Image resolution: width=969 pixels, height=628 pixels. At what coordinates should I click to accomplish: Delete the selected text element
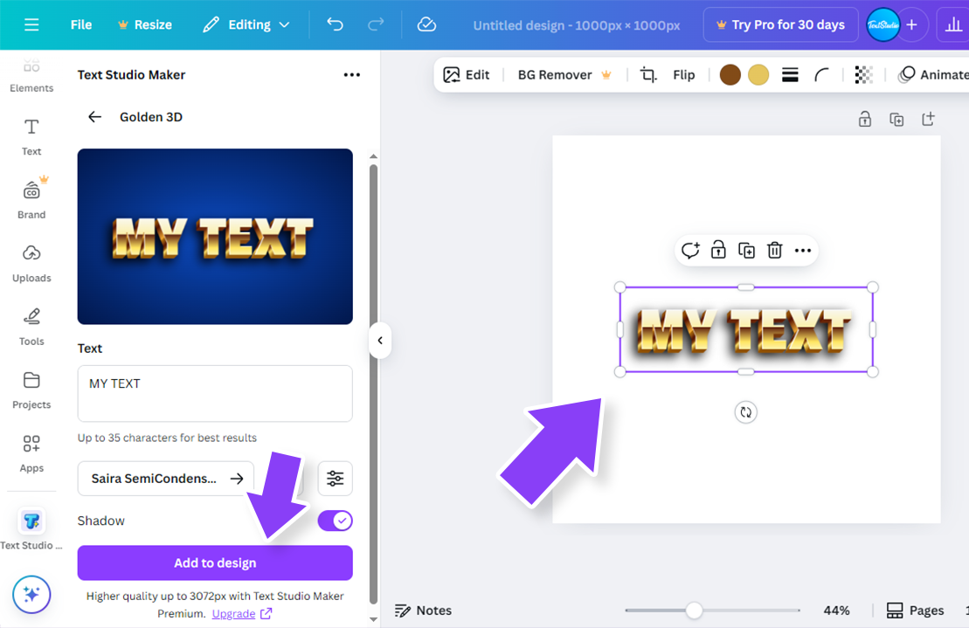[x=774, y=250]
